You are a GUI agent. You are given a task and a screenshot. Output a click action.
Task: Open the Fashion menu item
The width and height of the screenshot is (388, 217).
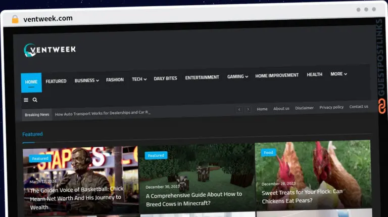(x=115, y=80)
